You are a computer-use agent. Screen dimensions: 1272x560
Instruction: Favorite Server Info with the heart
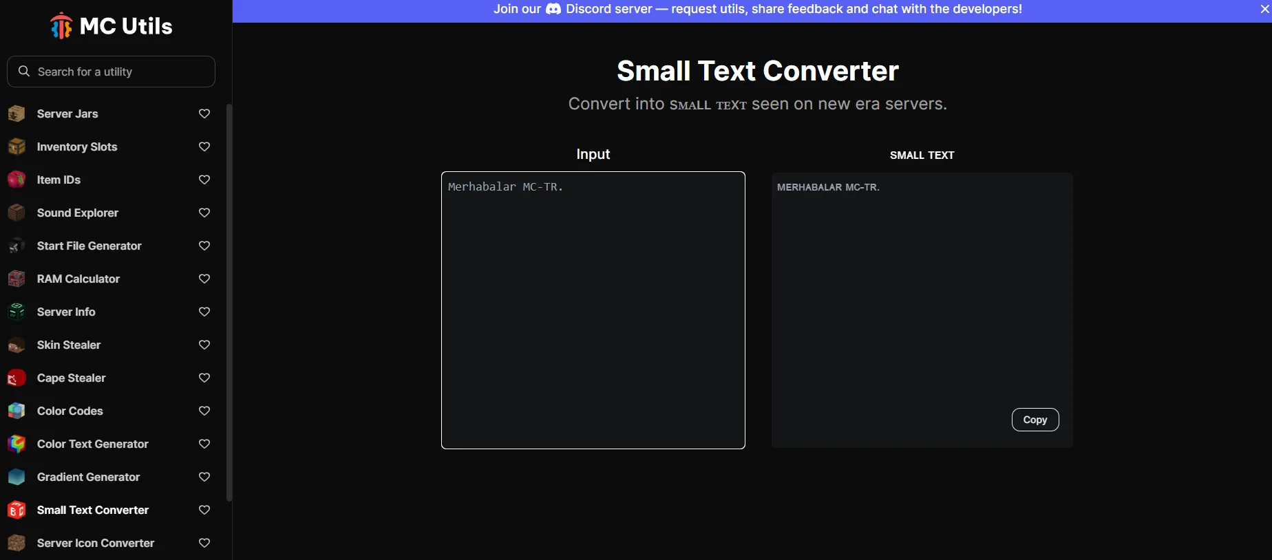point(204,312)
